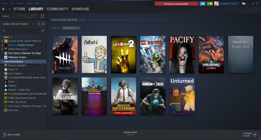
Task: Open the Games menu
Action: click(29, 3)
